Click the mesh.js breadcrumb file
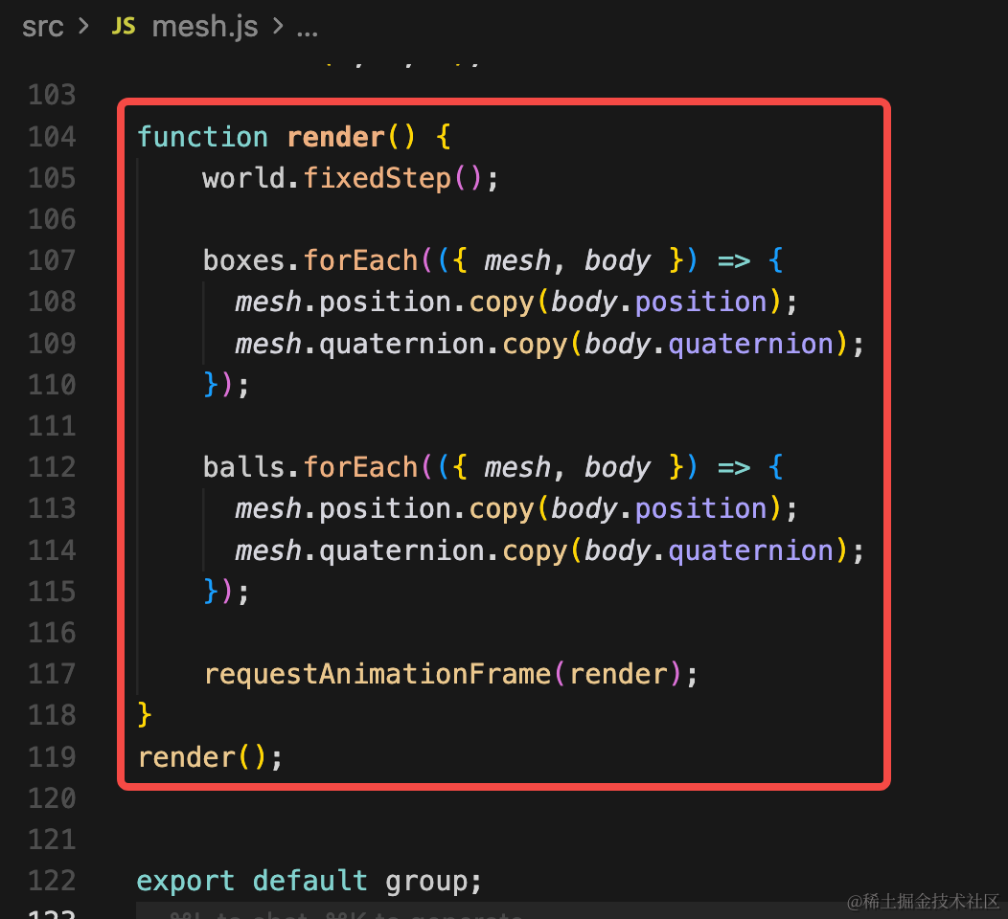 204,27
